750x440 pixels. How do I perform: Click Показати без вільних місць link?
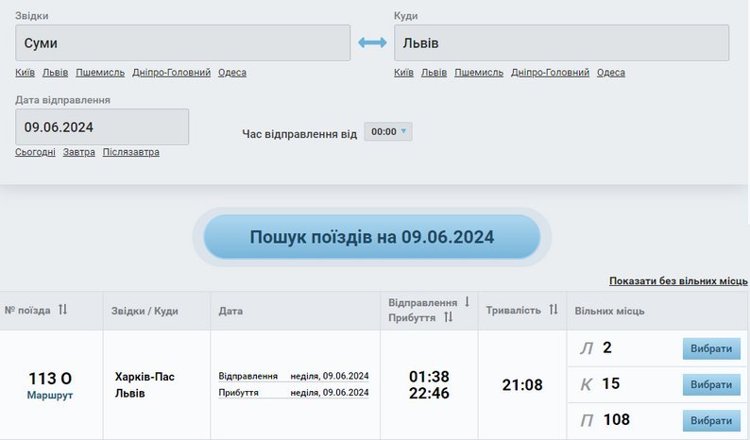click(678, 281)
